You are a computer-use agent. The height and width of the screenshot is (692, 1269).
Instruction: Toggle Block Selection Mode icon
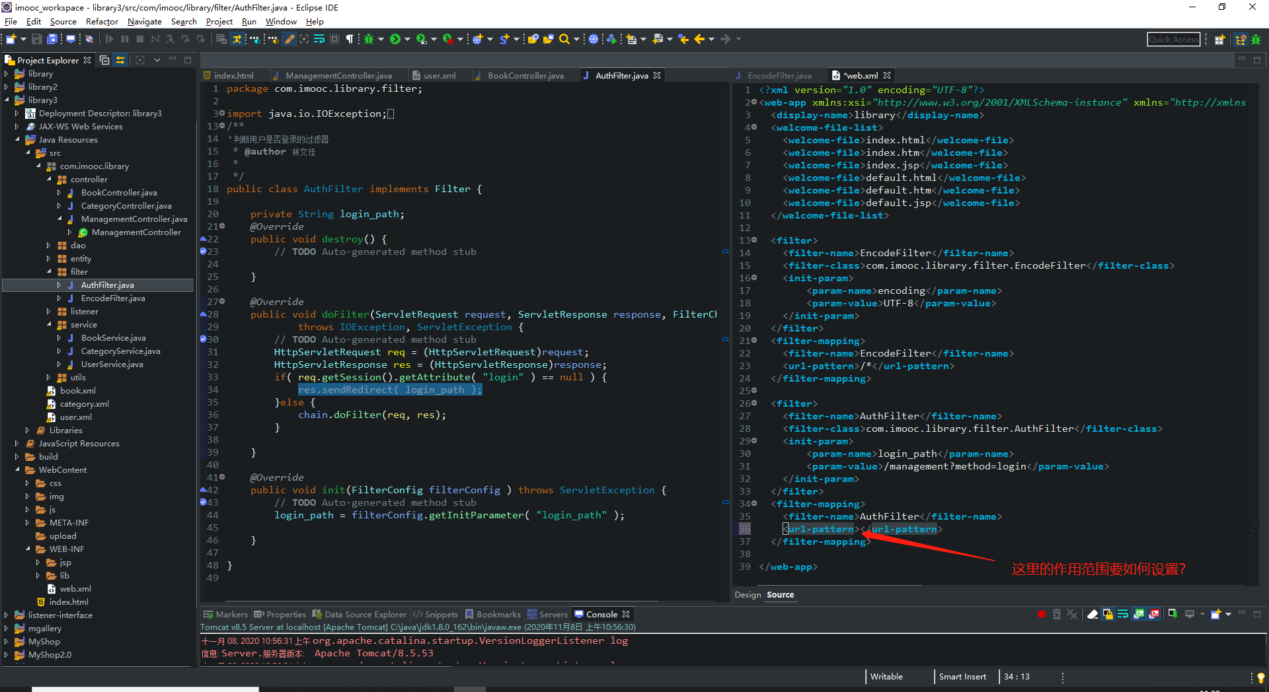pyautogui.click(x=334, y=40)
